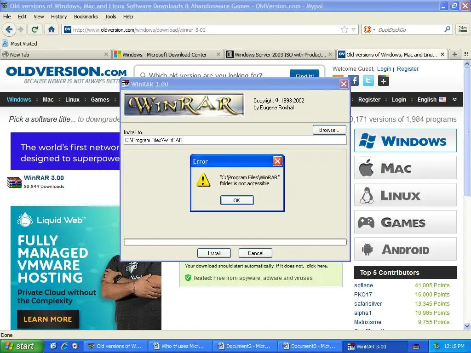Image resolution: width=471 pixels, height=353 pixels.
Task: Click the PKO17 contributor link
Action: coord(363,295)
